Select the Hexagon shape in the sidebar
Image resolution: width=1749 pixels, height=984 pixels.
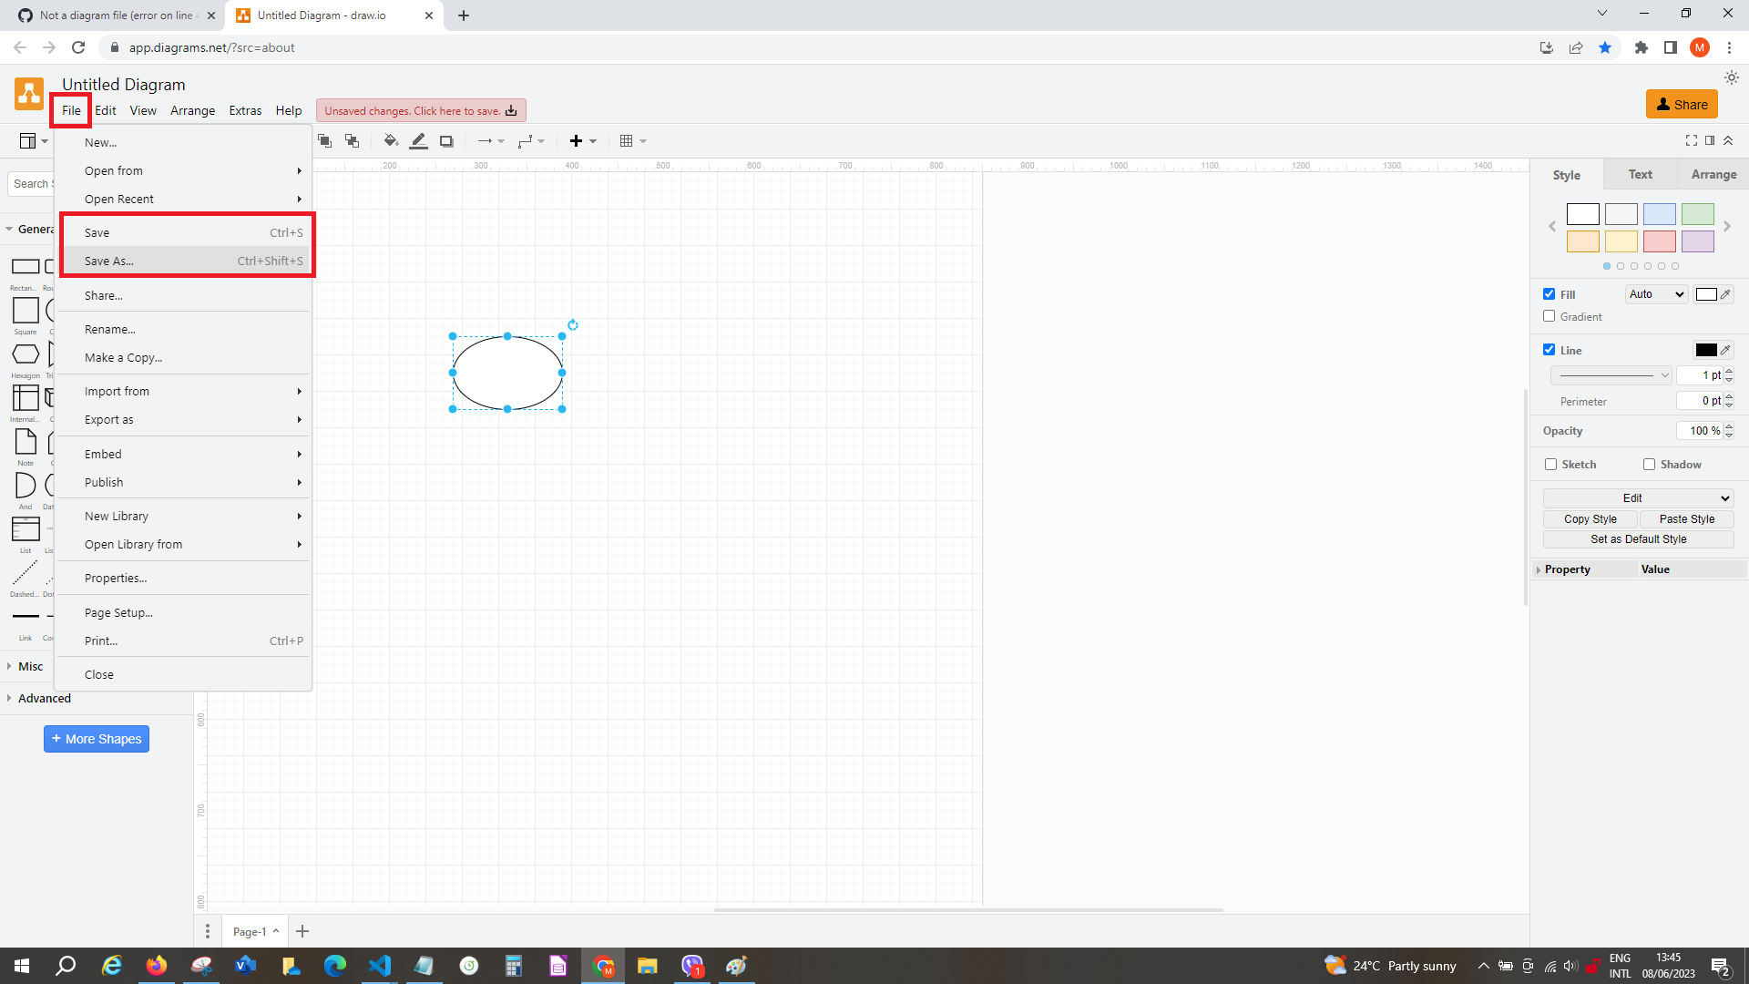point(25,354)
